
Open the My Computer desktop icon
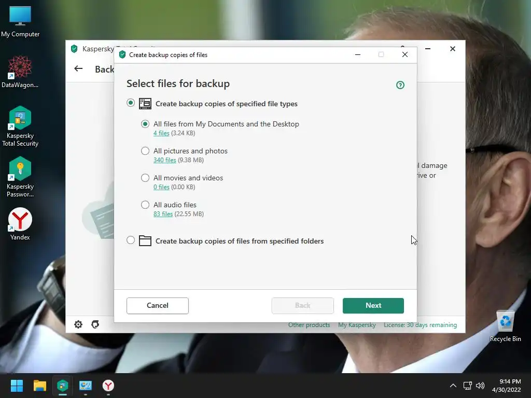pos(20,21)
